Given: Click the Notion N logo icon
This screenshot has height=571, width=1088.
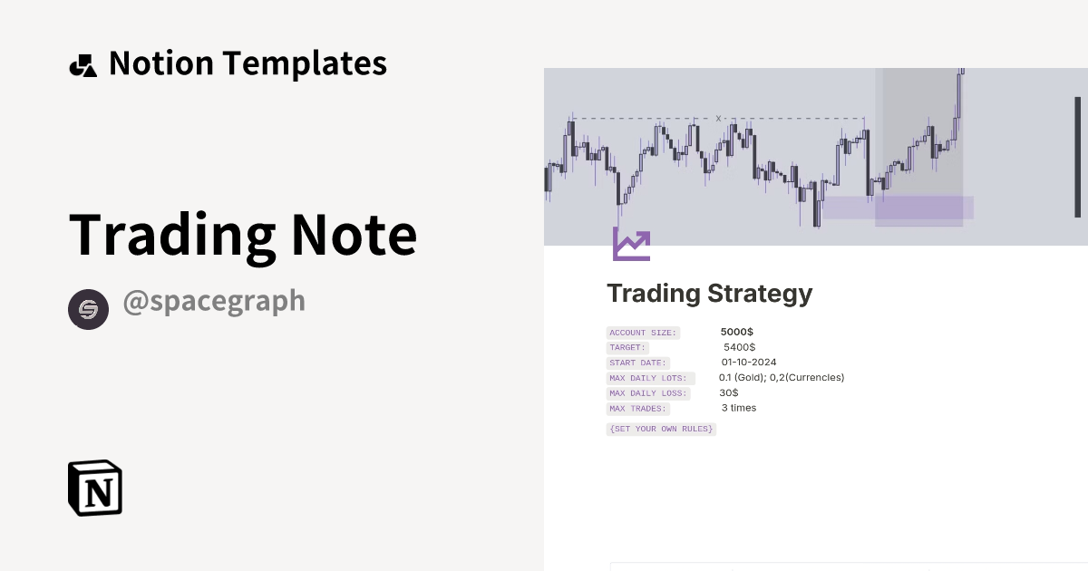Looking at the screenshot, I should pos(94,488).
